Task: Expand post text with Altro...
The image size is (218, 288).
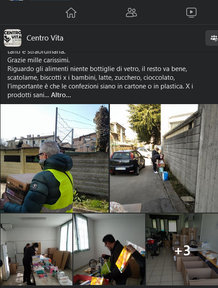Action: [61, 95]
